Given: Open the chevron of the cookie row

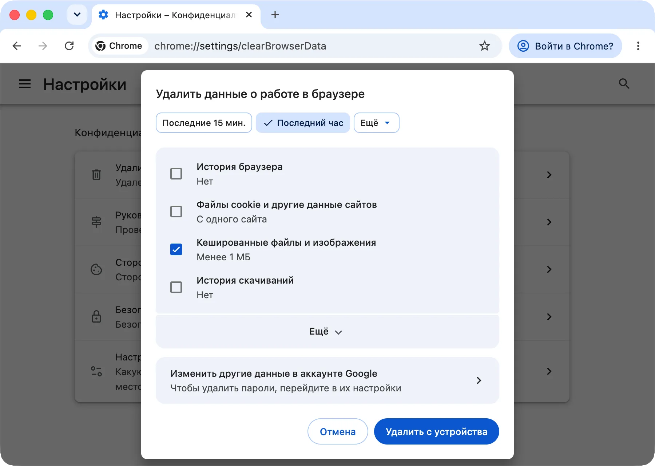Looking at the screenshot, I should 549,269.
